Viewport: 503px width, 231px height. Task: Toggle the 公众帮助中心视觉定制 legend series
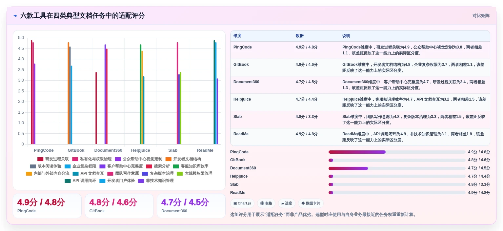138,159
